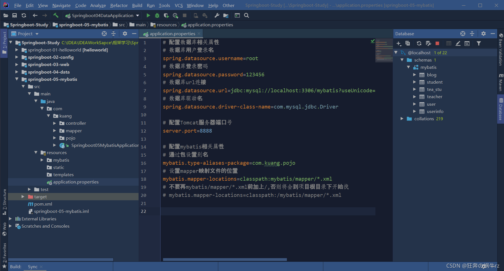
Task: Expand External Libraries node
Action: 10,219
